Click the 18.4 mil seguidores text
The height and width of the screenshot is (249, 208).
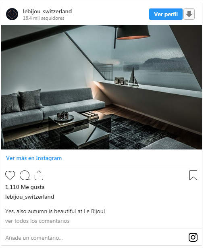pyautogui.click(x=44, y=18)
